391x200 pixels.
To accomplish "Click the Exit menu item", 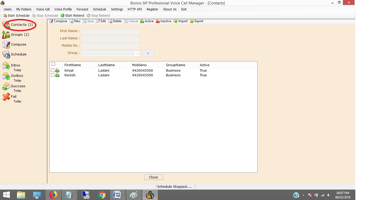I will coord(184,9).
